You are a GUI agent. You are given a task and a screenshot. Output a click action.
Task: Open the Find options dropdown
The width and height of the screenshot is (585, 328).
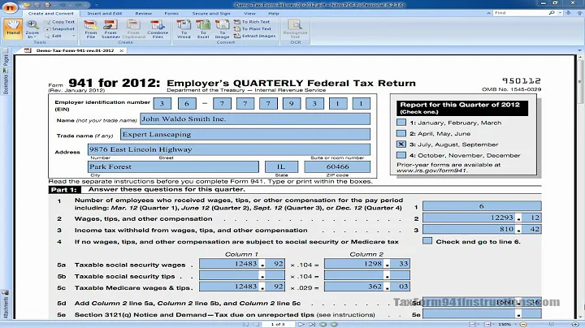tap(560, 13)
